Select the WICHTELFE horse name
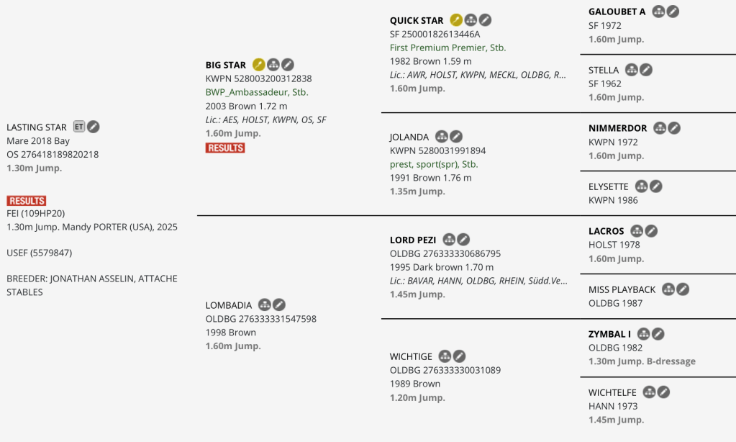The width and height of the screenshot is (736, 442). click(613, 392)
